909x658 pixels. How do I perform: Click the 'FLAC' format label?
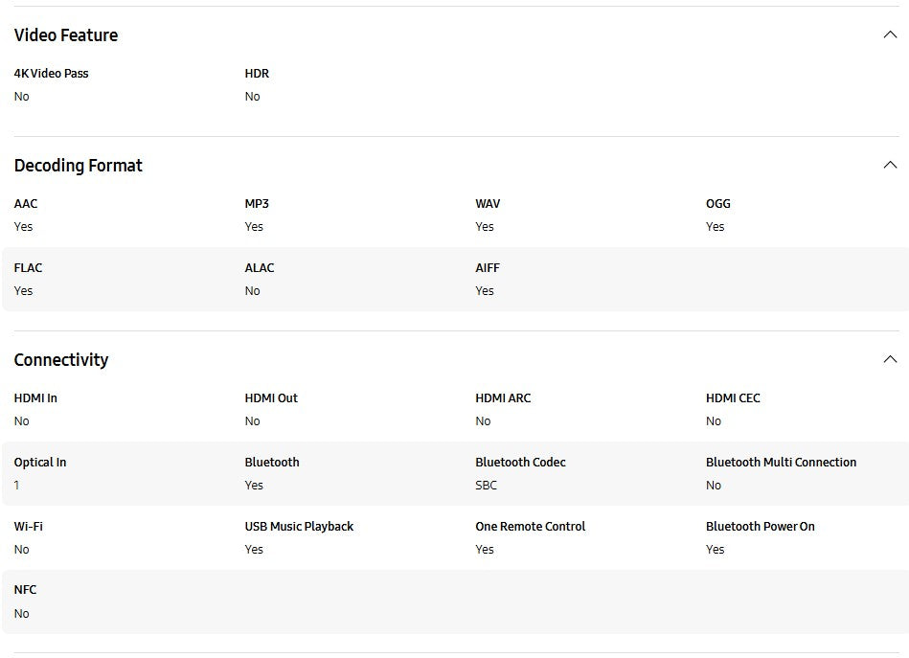point(28,268)
